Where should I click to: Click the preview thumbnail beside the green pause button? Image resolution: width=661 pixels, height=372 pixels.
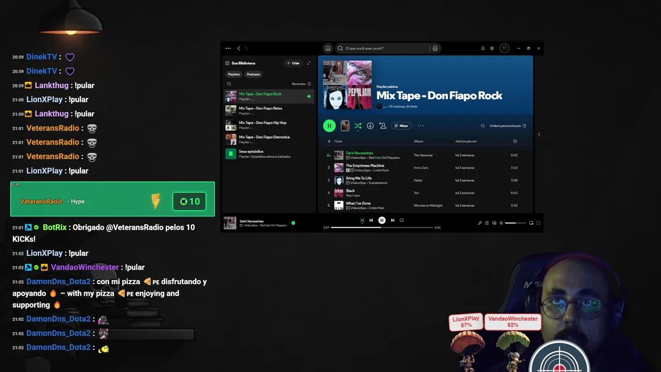[x=345, y=126]
